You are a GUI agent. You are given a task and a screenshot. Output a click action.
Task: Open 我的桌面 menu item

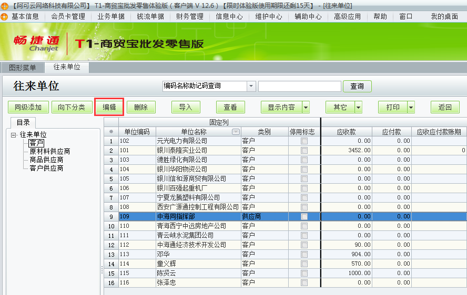tap(444, 17)
